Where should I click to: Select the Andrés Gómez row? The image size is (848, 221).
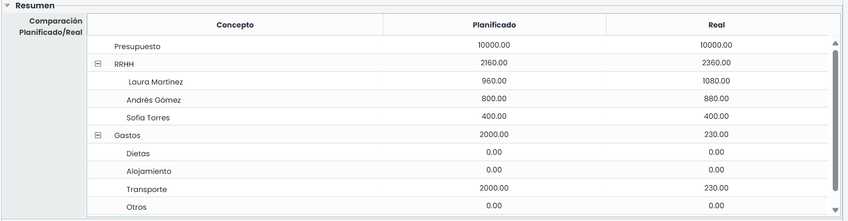[x=154, y=100]
